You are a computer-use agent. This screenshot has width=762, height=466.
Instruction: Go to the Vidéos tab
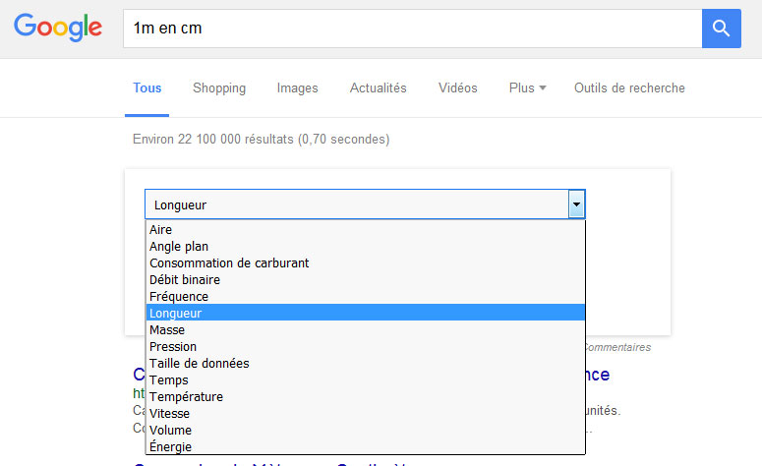(457, 88)
